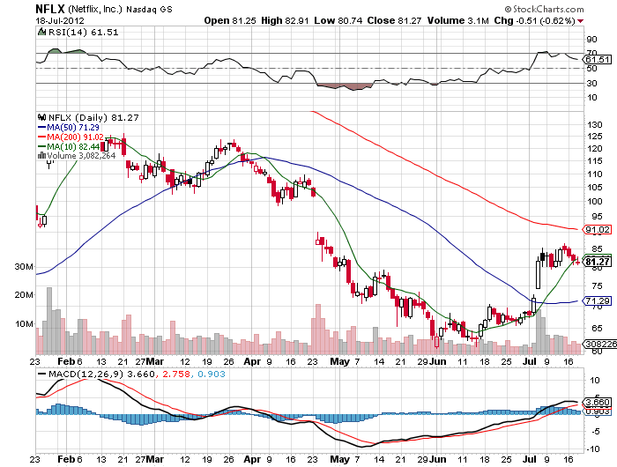Click the 'Chg -0.51 (-0.62%)' value
617x467 pixels.
pyautogui.click(x=534, y=20)
